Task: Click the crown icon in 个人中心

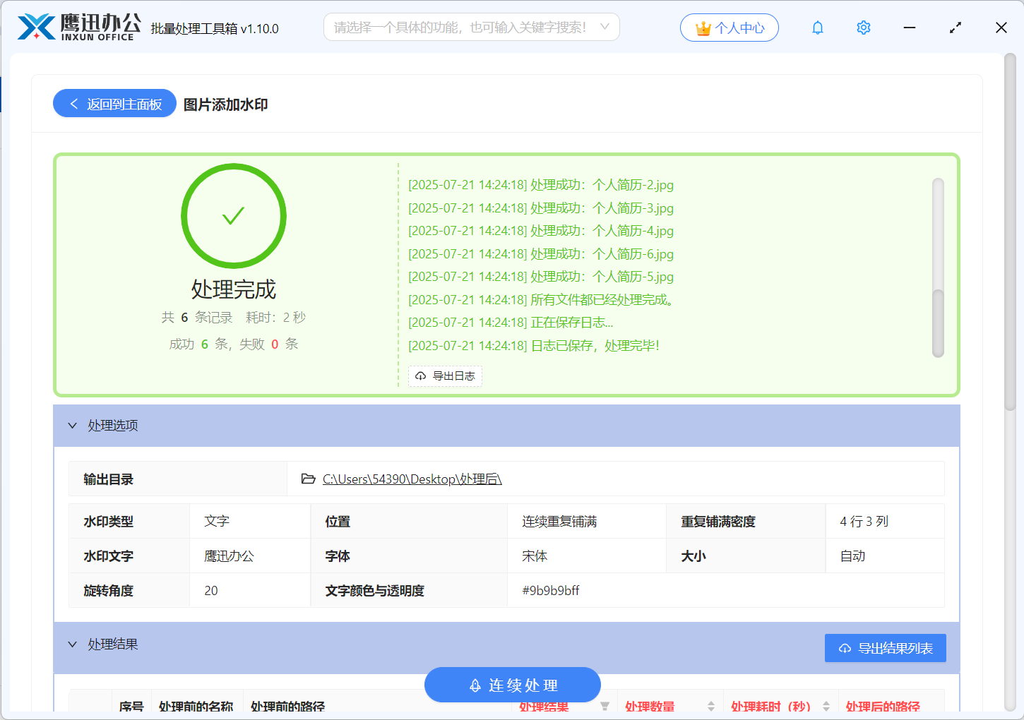Action: click(703, 28)
